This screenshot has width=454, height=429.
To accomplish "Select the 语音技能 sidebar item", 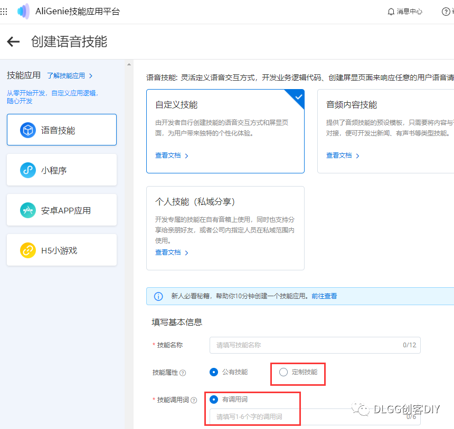I will click(62, 130).
